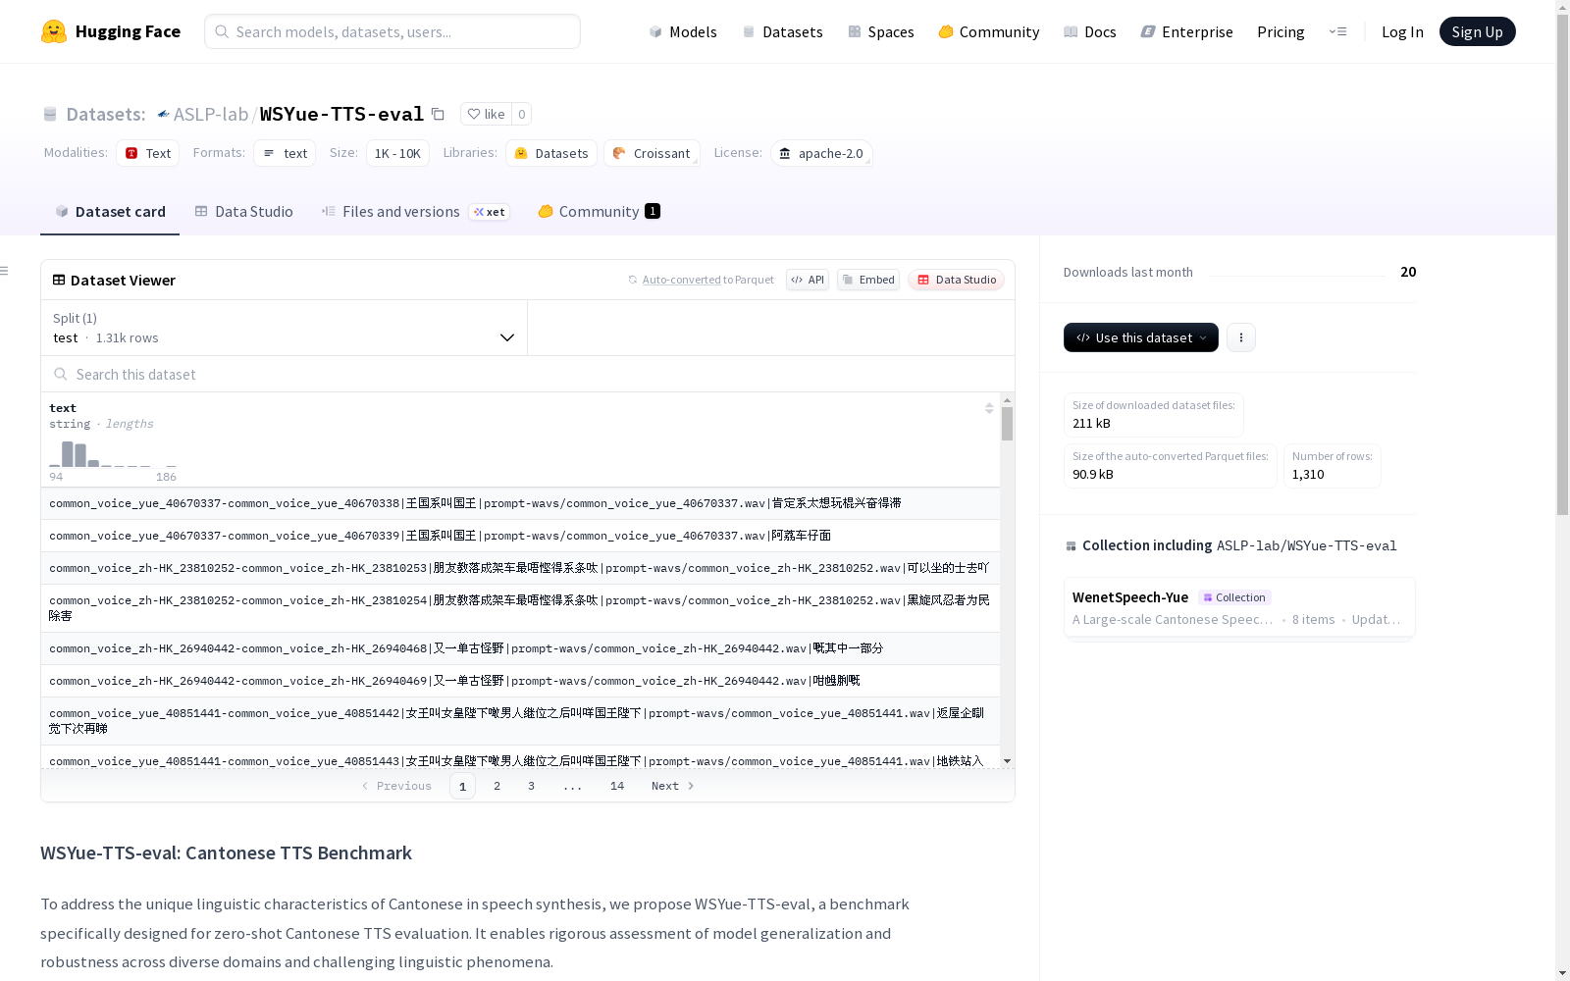Switch to Files and versions tab
The width and height of the screenshot is (1570, 981).
point(416,212)
